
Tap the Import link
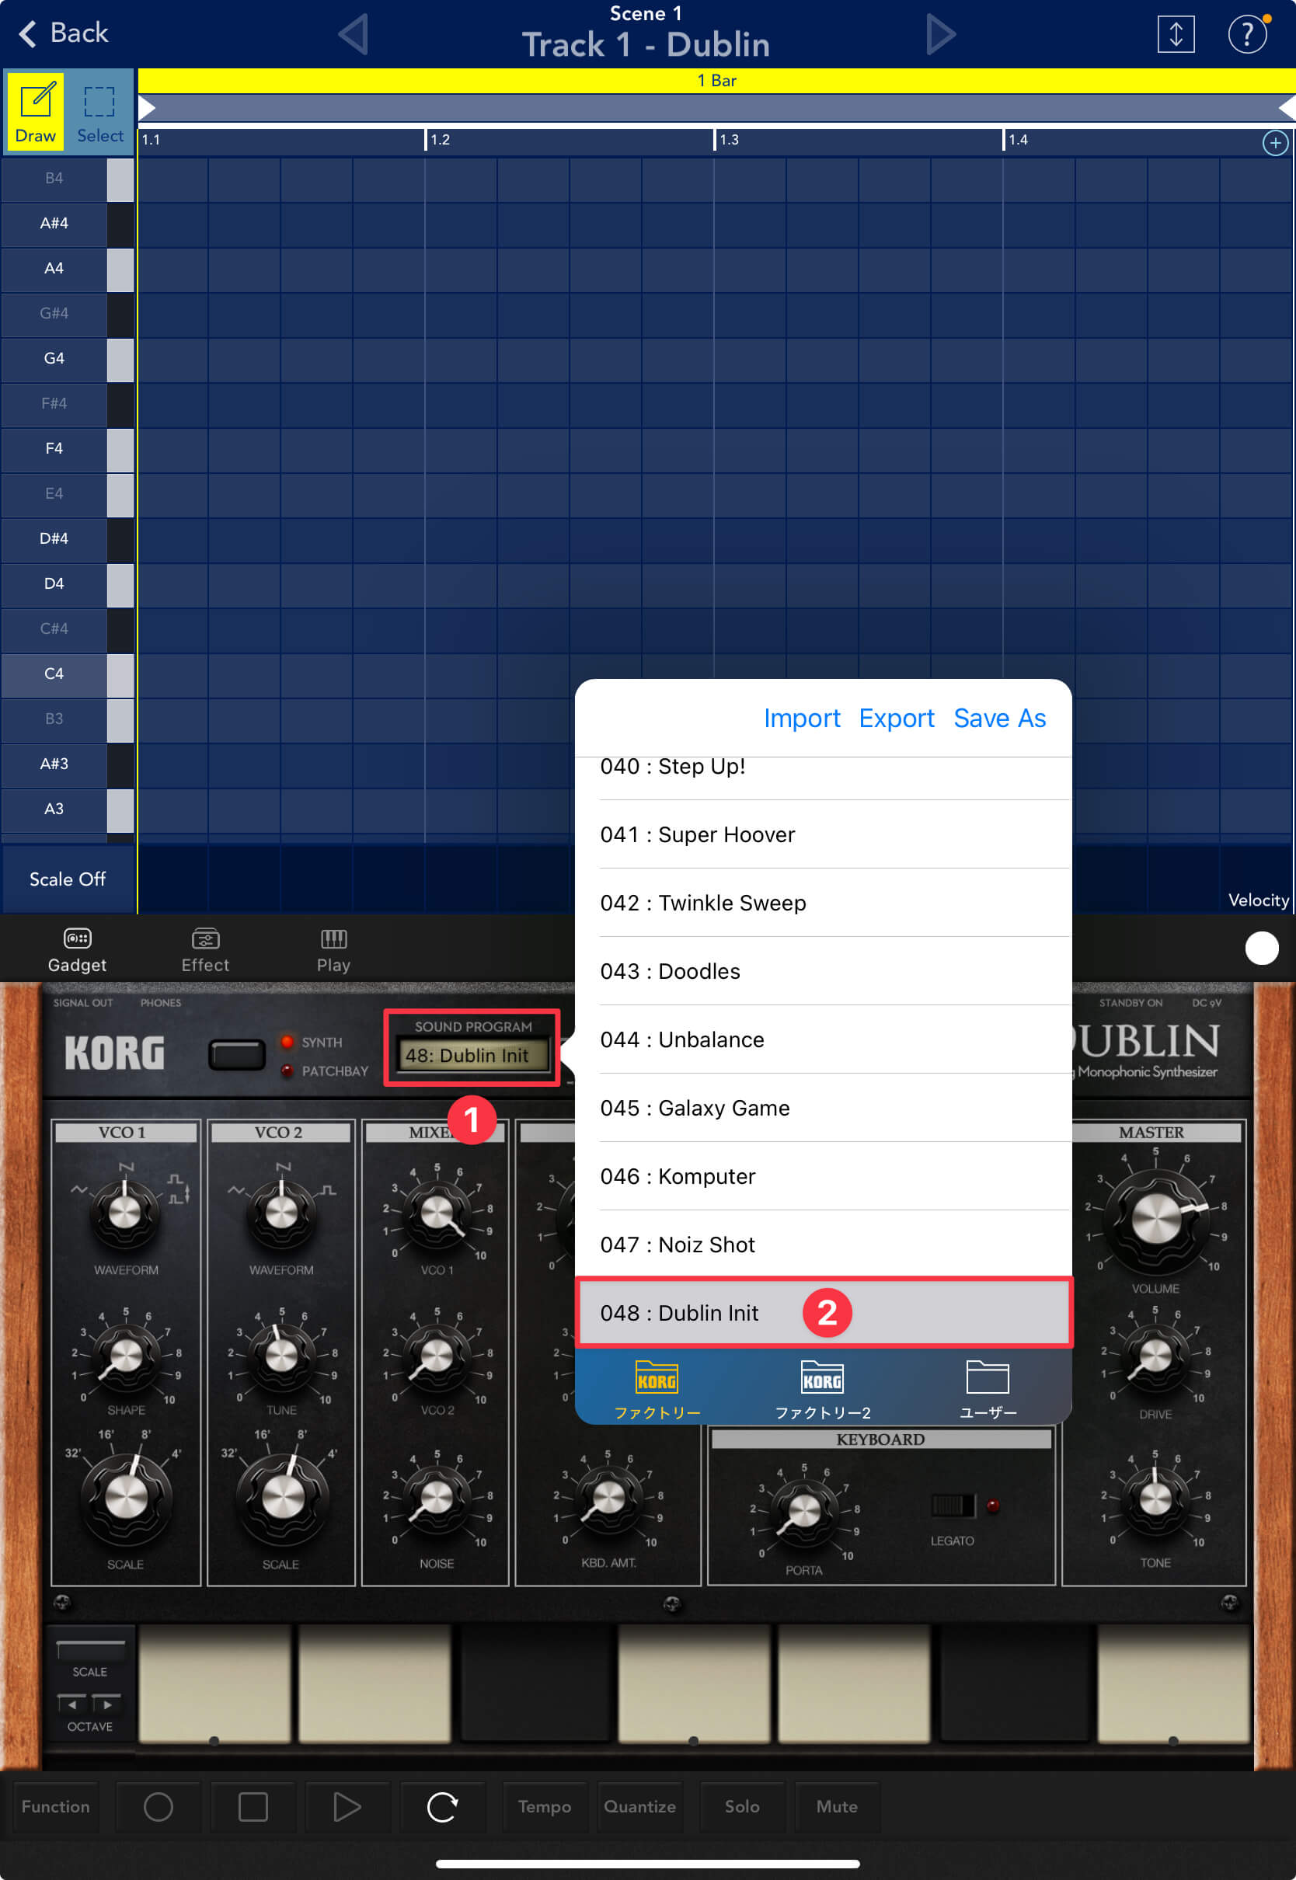[800, 719]
